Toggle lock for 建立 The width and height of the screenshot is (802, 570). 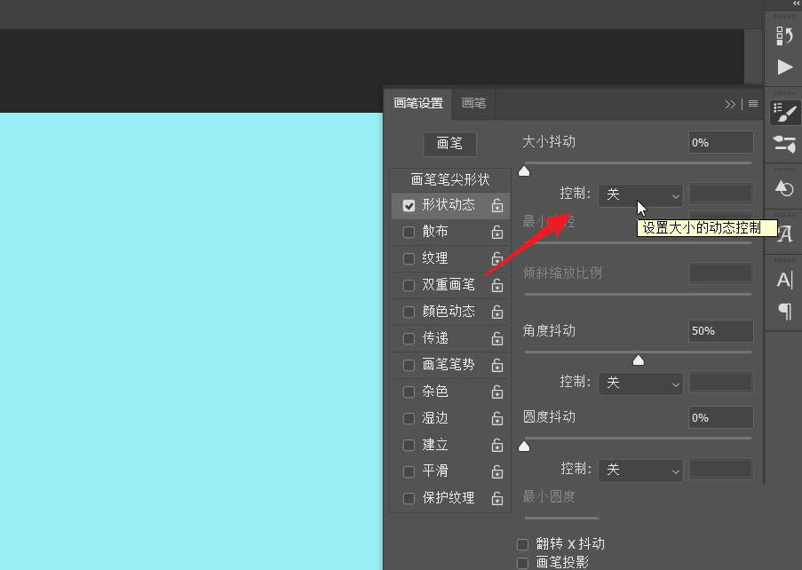point(497,445)
